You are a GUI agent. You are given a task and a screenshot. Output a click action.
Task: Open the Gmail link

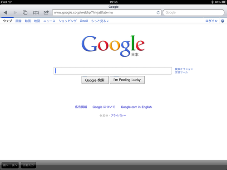tap(84, 21)
